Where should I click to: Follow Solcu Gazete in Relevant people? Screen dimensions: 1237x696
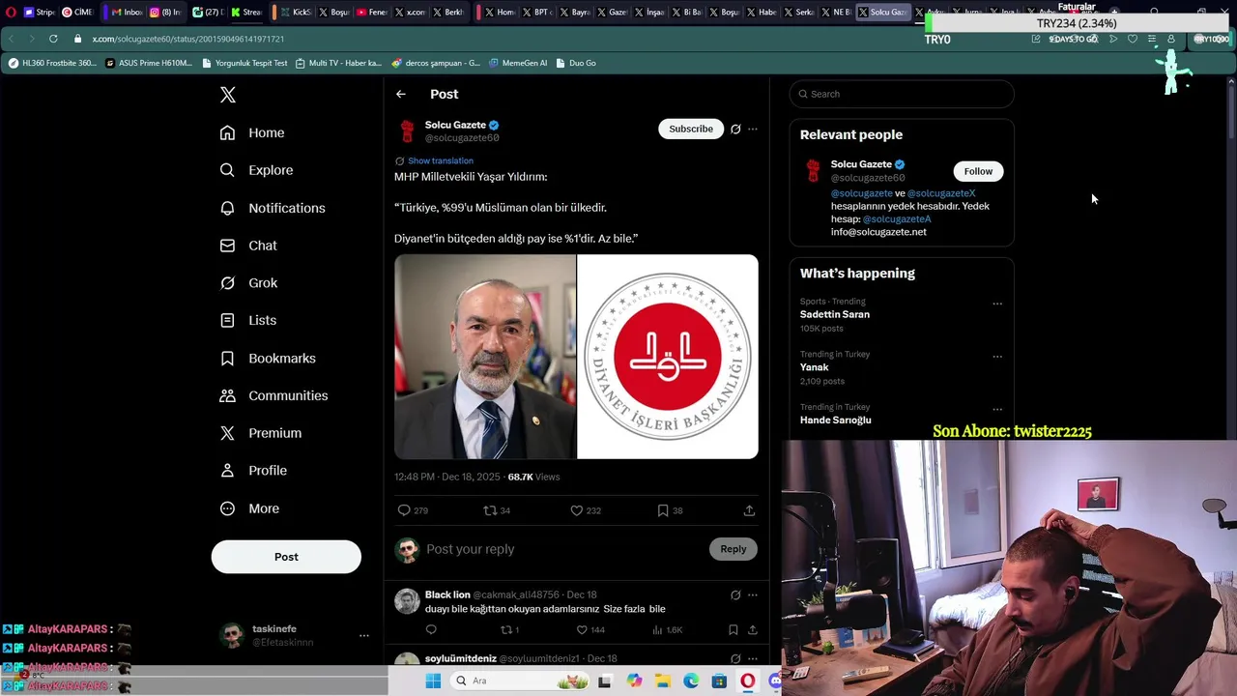tap(978, 171)
